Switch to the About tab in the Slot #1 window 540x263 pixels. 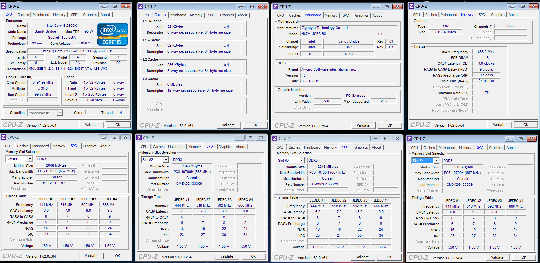(105, 146)
